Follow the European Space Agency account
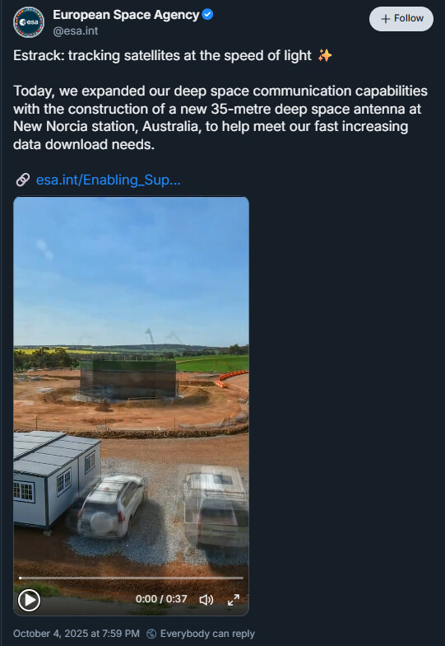Viewport: 445px width, 646px height. pos(401,19)
